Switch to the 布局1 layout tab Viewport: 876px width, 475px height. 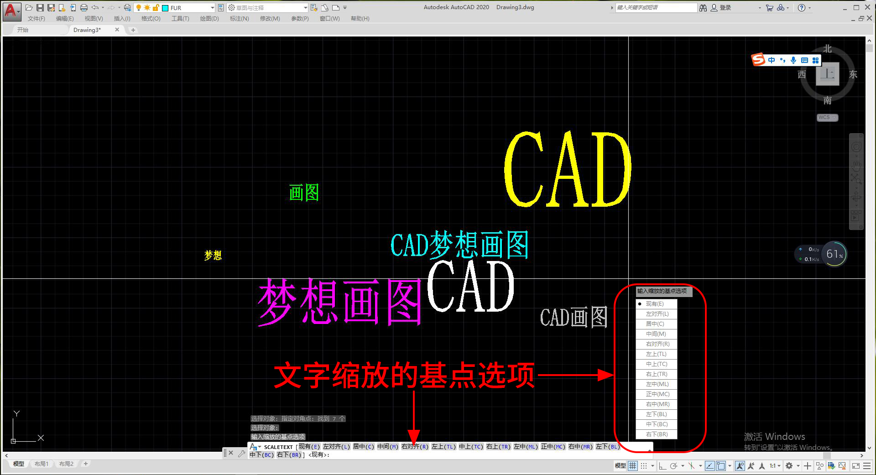click(42, 464)
